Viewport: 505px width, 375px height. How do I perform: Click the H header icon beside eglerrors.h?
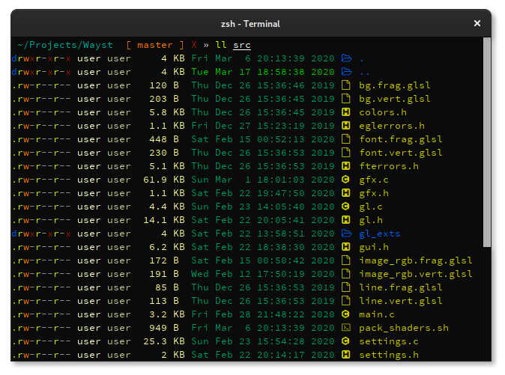click(x=346, y=126)
